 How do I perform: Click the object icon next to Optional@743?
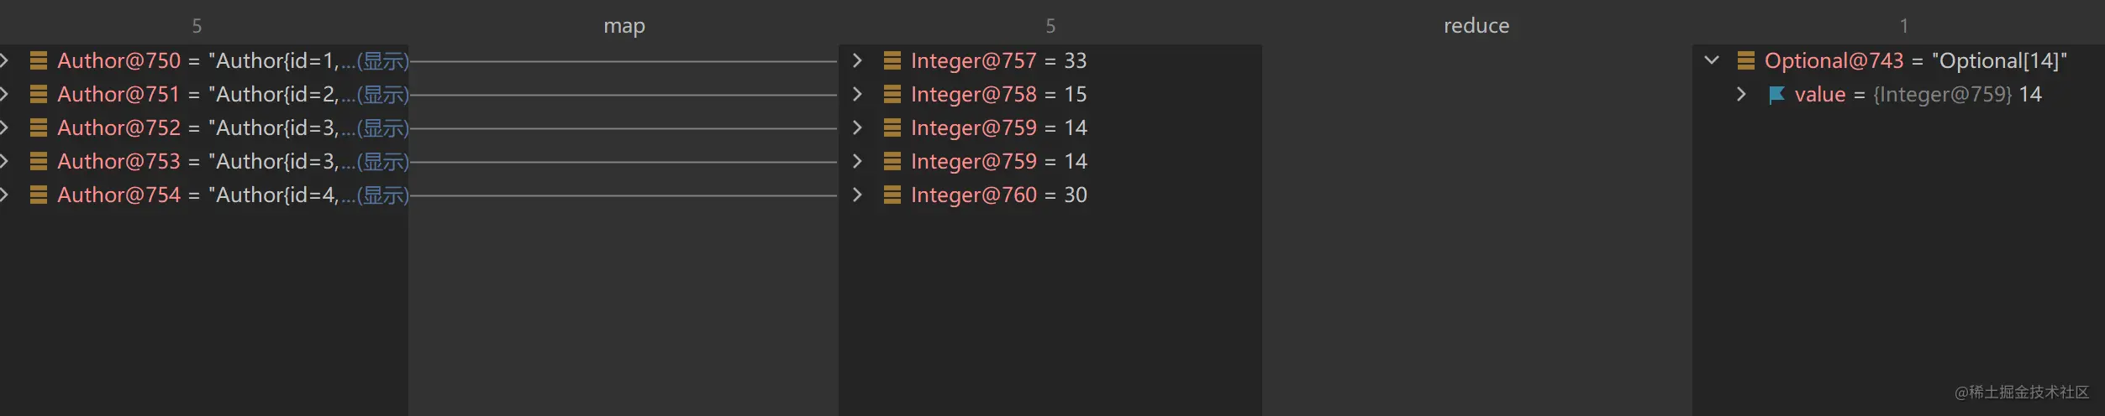1745,60
